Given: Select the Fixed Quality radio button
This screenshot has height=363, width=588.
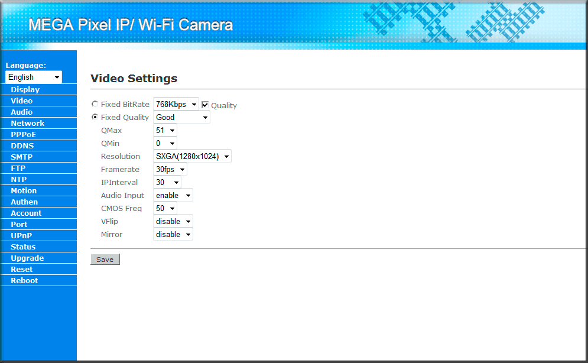Looking at the screenshot, I should [95, 117].
